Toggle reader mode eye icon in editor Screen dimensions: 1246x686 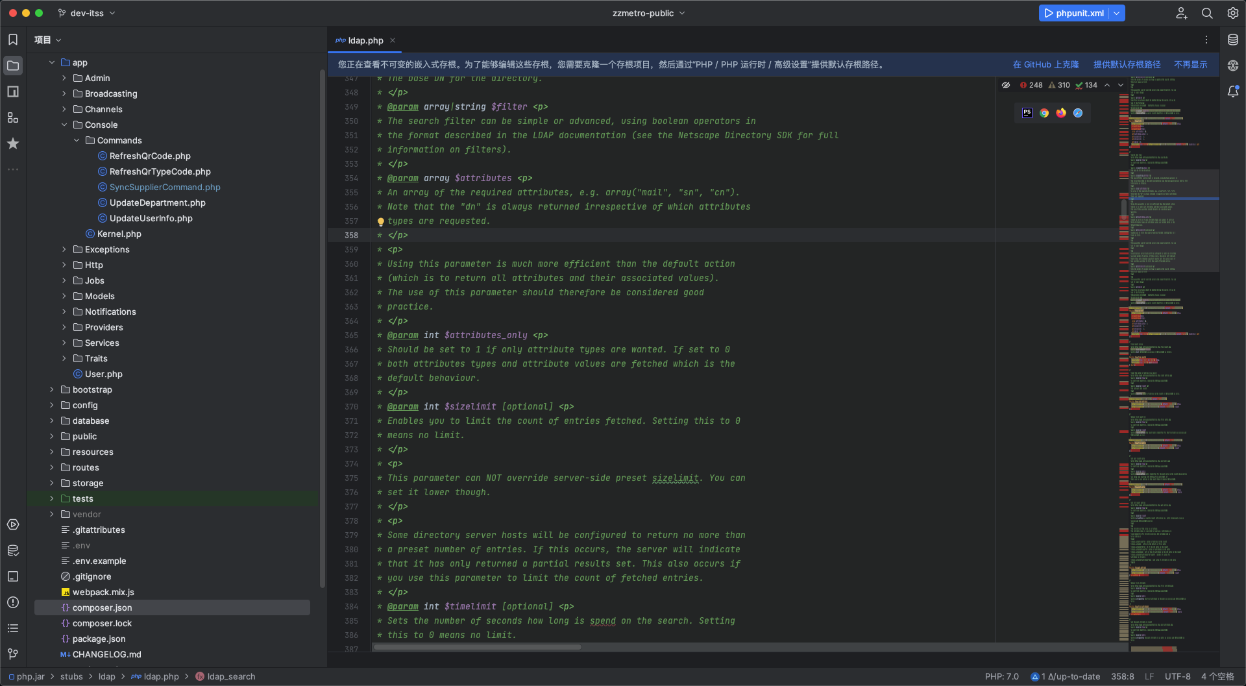[1006, 85]
